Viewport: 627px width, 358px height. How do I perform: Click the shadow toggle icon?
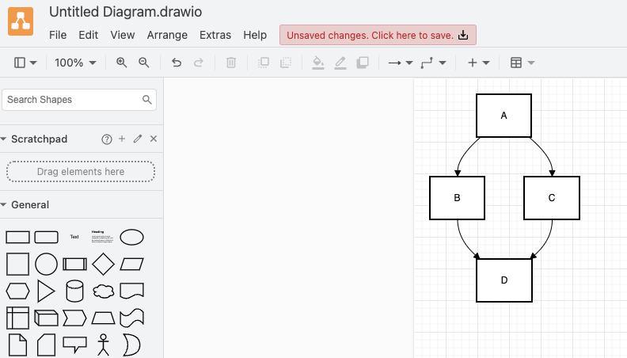coord(363,63)
